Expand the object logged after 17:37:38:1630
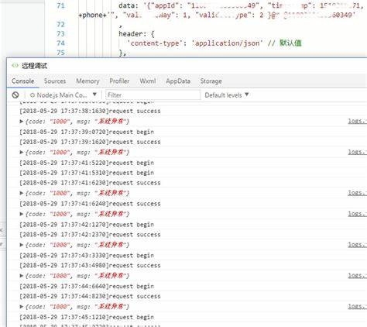Viewport: 367px width, 327px height. 22,121
